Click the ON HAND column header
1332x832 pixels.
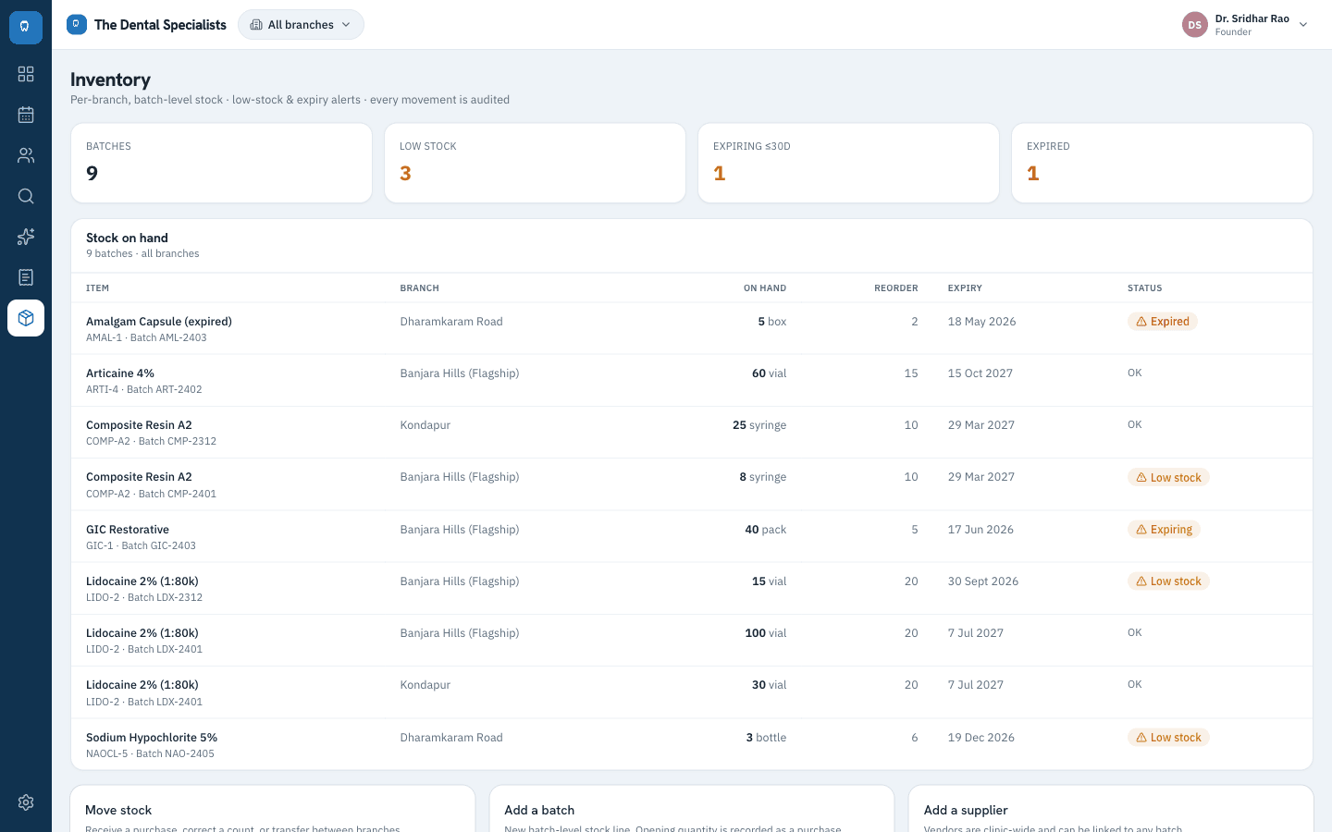coord(765,288)
